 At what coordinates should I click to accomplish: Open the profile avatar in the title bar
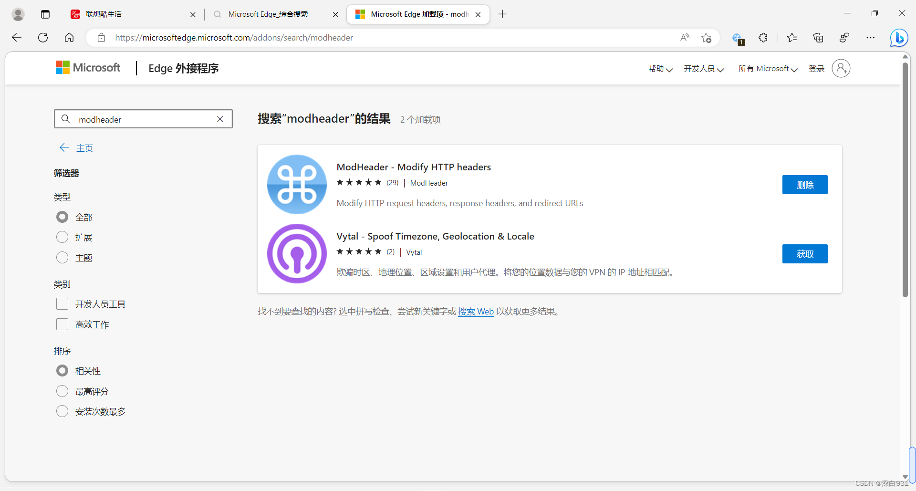[x=18, y=14]
